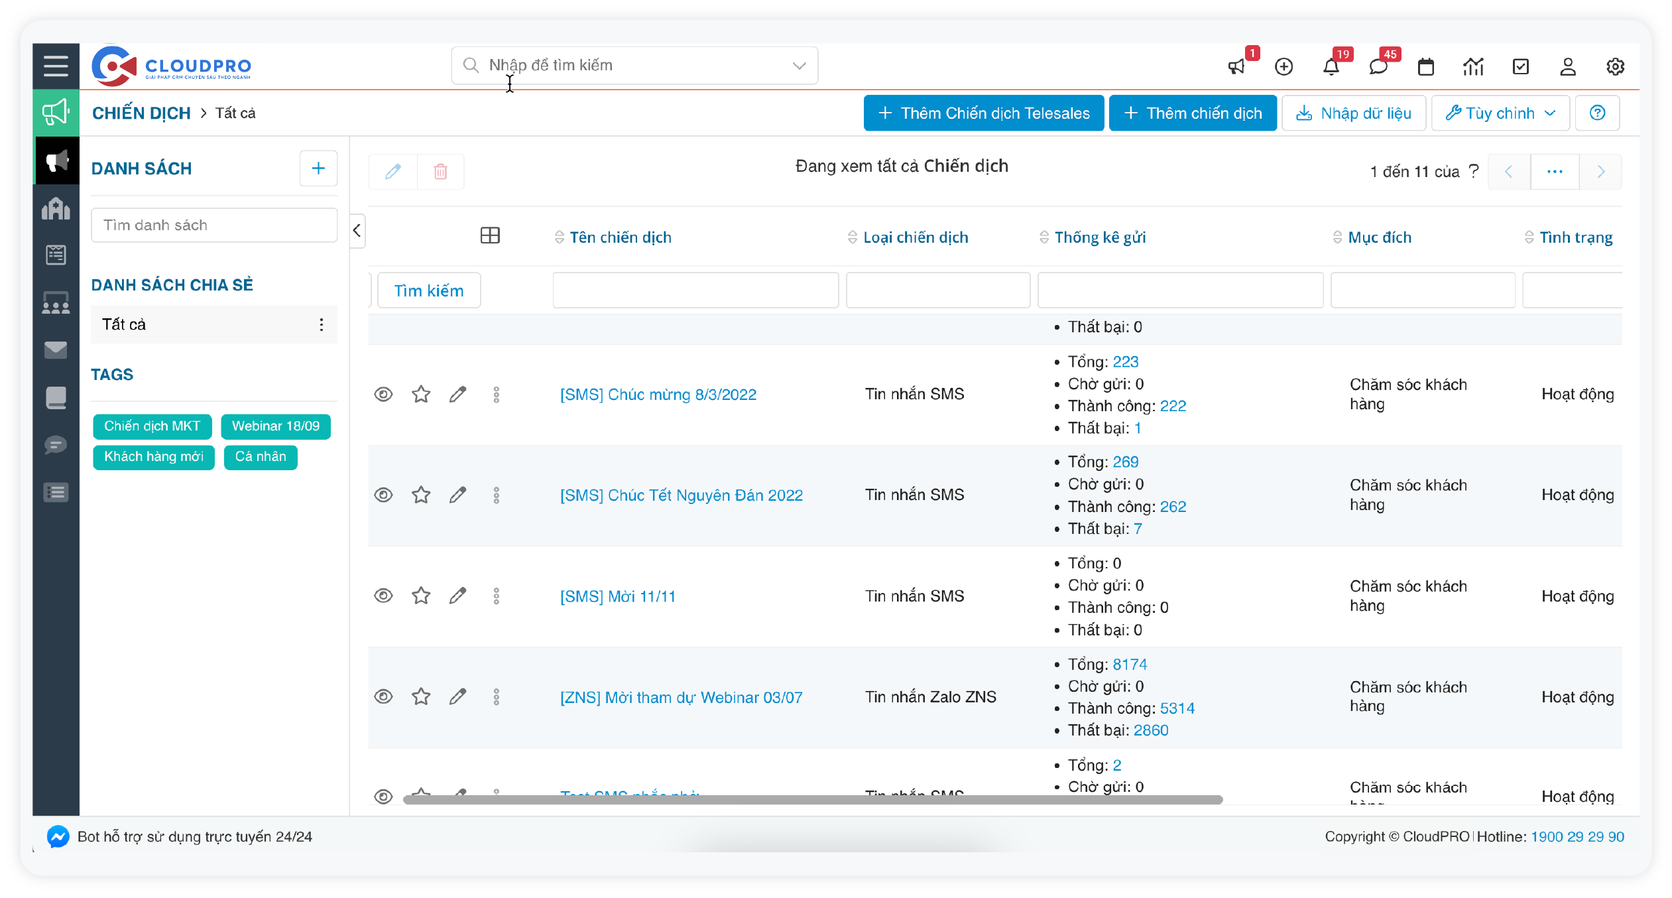1672x898 pixels.
Task: Open the hamburger main menu
Action: (x=56, y=66)
